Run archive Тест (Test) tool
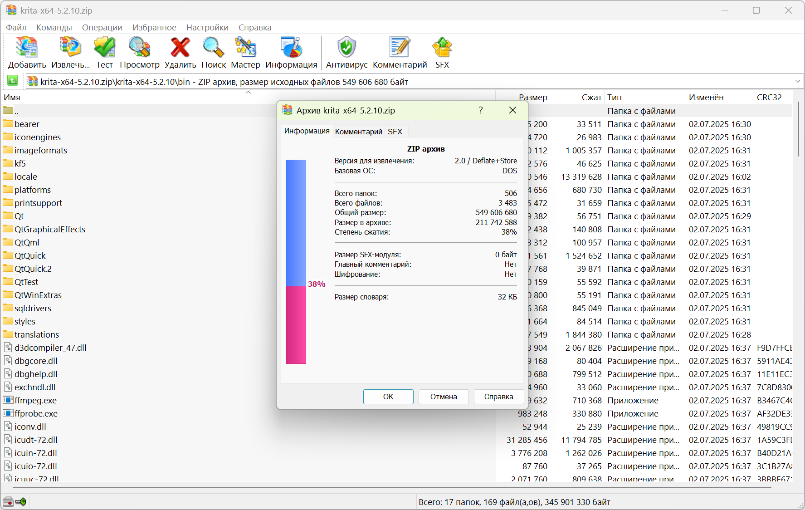 pyautogui.click(x=105, y=48)
